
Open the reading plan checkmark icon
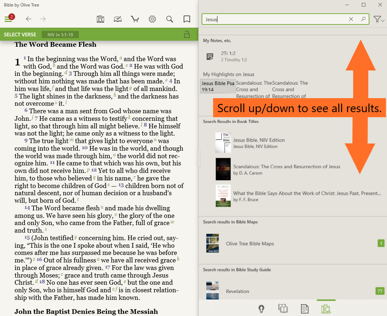[x=117, y=19]
